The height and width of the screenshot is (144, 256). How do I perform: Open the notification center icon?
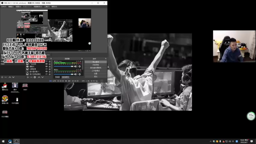[252, 141]
